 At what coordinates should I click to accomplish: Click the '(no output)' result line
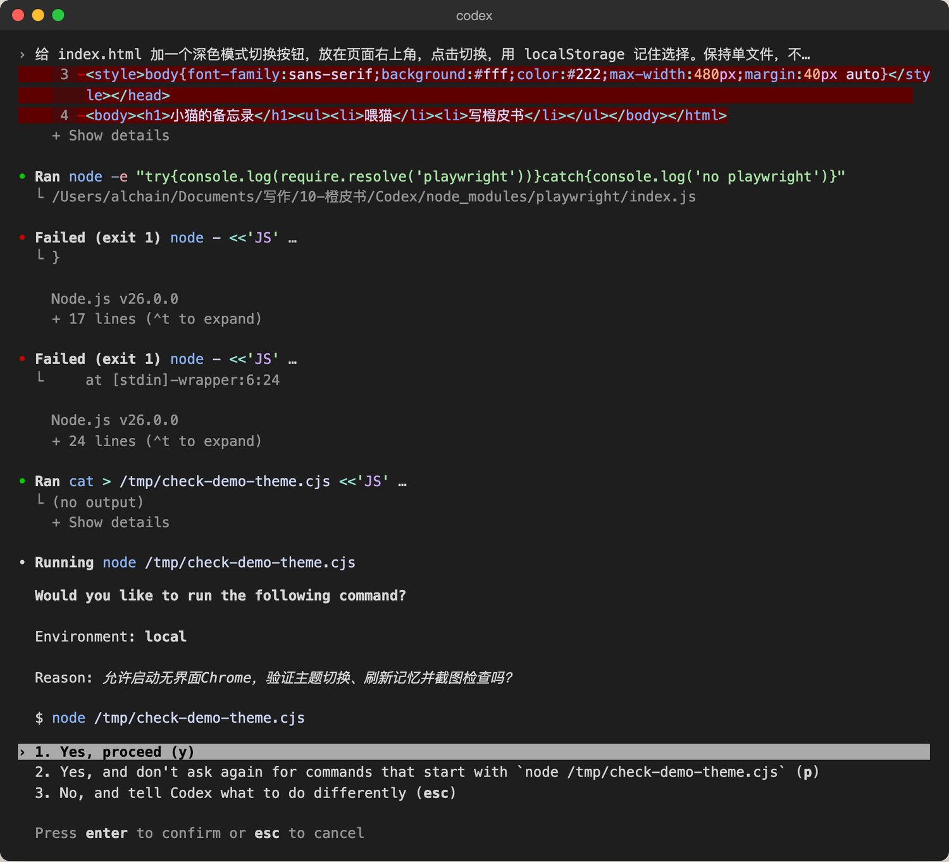98,503
